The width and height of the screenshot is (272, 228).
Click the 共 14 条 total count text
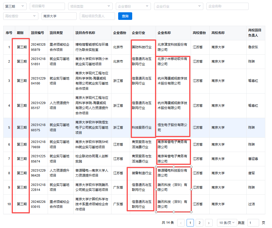(x=168, y=223)
